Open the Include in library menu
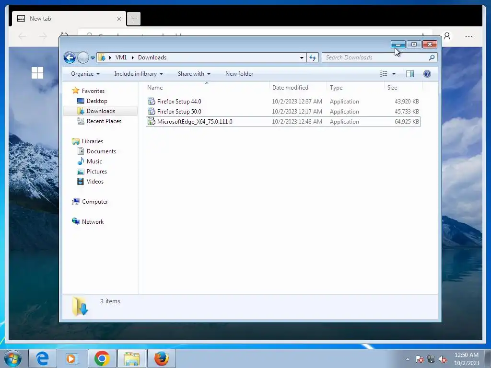Viewport: 491px width, 368px height. point(139,74)
